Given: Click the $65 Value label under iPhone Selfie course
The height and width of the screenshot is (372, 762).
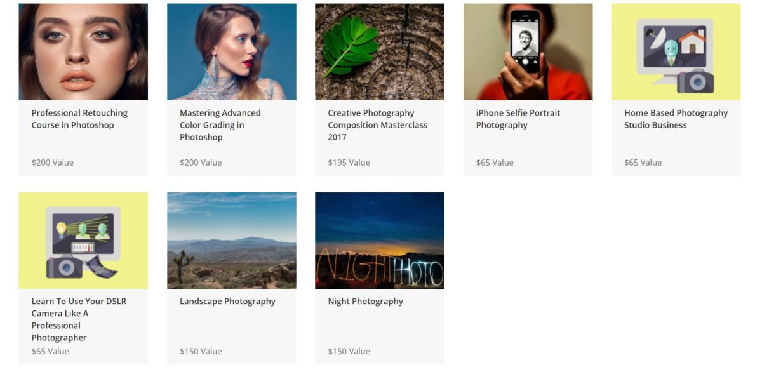Looking at the screenshot, I should [x=495, y=163].
